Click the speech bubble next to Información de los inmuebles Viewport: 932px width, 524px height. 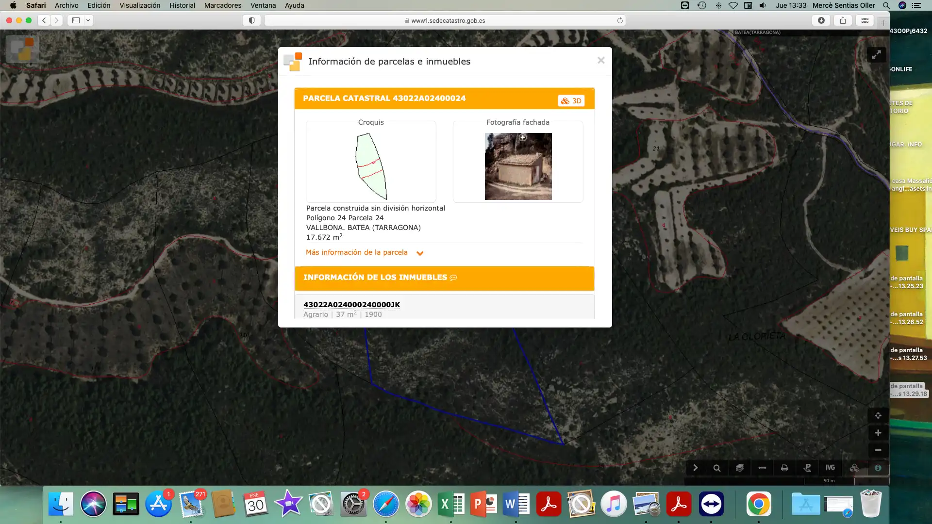(x=453, y=278)
